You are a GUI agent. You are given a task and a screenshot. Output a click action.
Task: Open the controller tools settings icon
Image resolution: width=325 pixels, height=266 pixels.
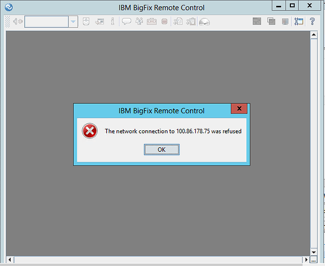click(299, 21)
